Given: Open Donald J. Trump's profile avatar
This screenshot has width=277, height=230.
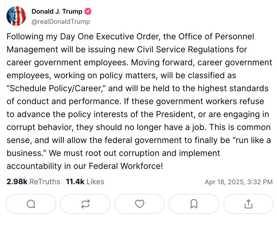Looking at the screenshot, I should coord(16,16).
